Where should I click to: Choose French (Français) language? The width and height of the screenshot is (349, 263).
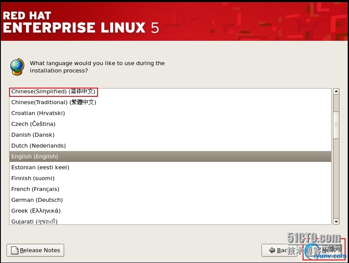(170, 189)
